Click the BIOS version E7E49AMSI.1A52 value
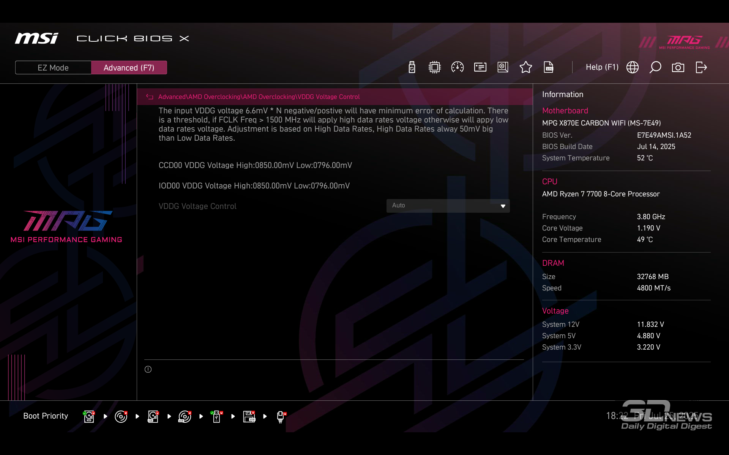This screenshot has width=729, height=455. (x=664, y=135)
